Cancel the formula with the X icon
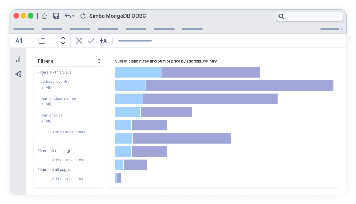The image size is (356, 204). [79, 41]
